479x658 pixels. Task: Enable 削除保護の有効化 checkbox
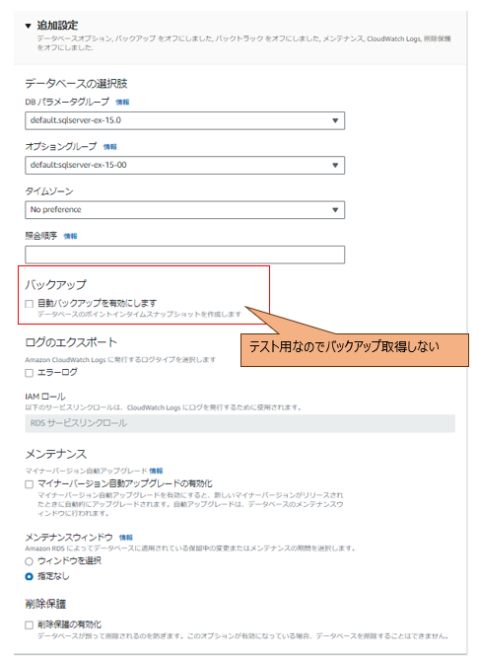(29, 625)
